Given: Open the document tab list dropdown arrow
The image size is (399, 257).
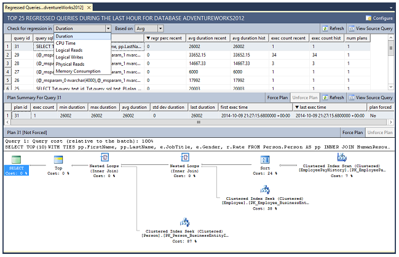Looking at the screenshot, I should [x=391, y=8].
